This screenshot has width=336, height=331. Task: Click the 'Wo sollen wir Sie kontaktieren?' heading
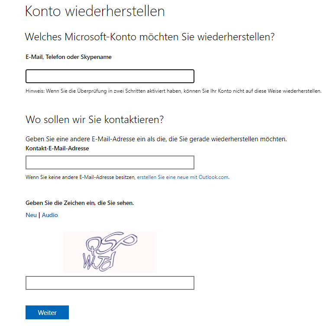click(x=95, y=119)
